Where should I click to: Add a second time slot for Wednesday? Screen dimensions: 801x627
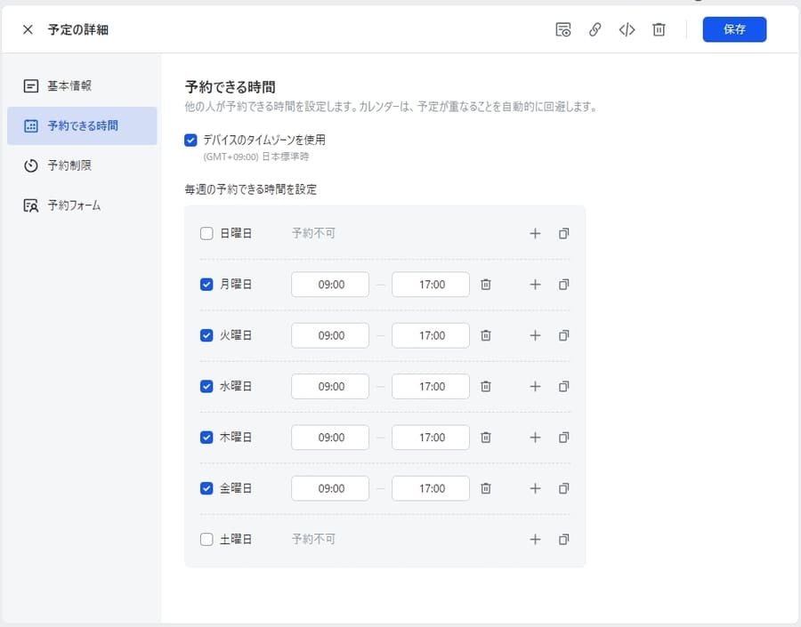point(535,386)
